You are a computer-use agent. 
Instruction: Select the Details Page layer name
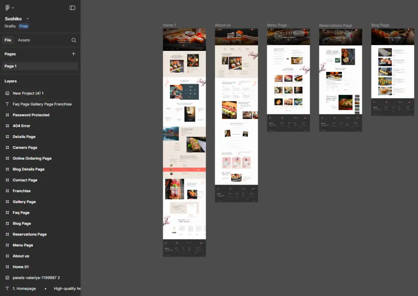tap(24, 137)
